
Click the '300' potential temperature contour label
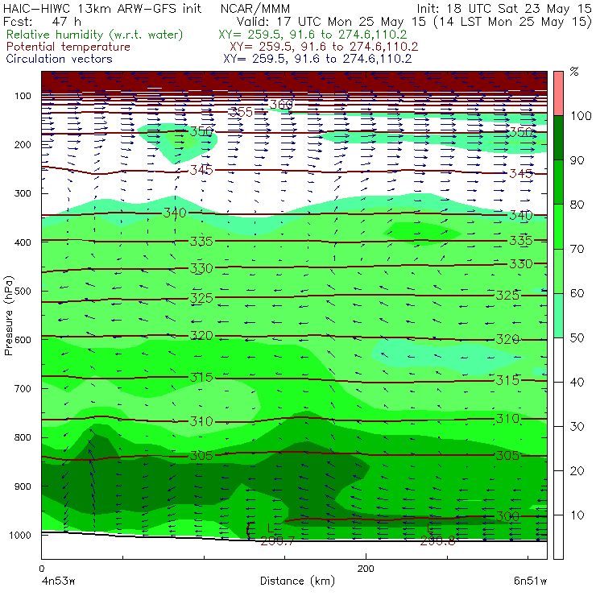click(507, 516)
